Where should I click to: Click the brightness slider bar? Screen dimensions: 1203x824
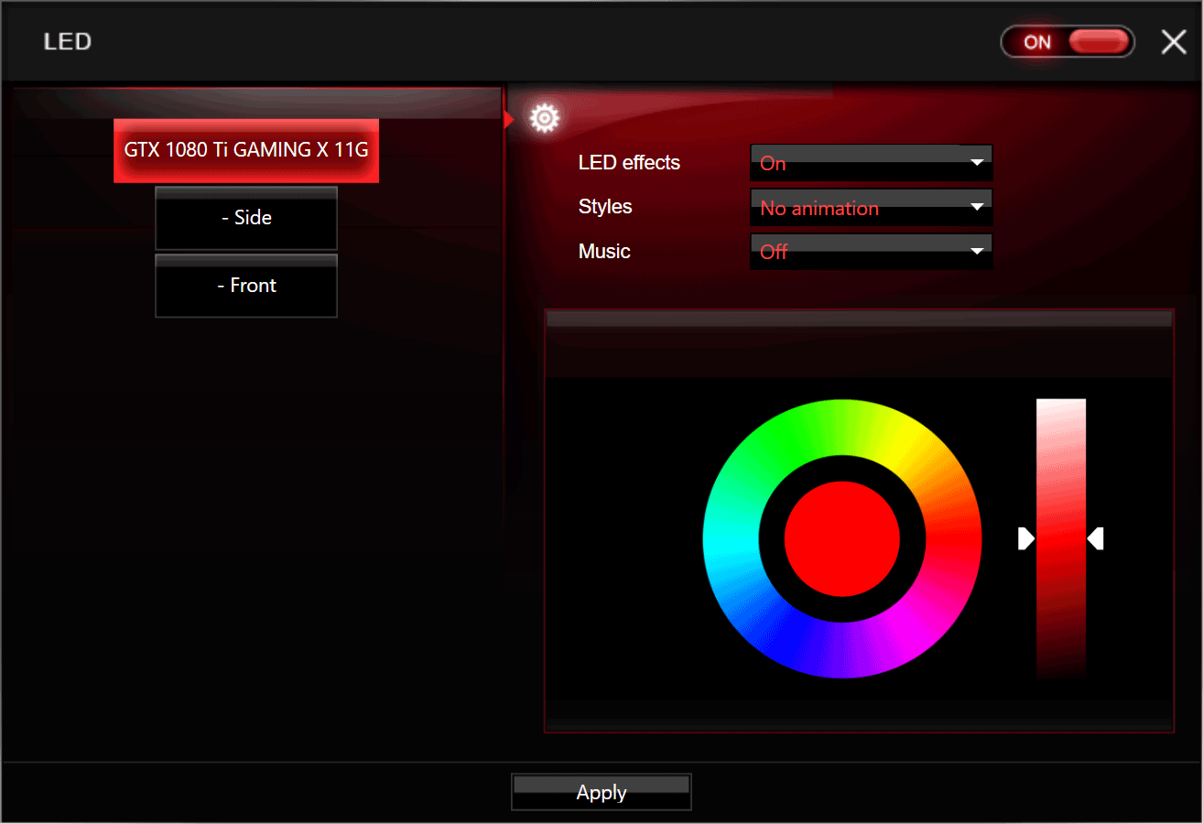click(x=1061, y=538)
